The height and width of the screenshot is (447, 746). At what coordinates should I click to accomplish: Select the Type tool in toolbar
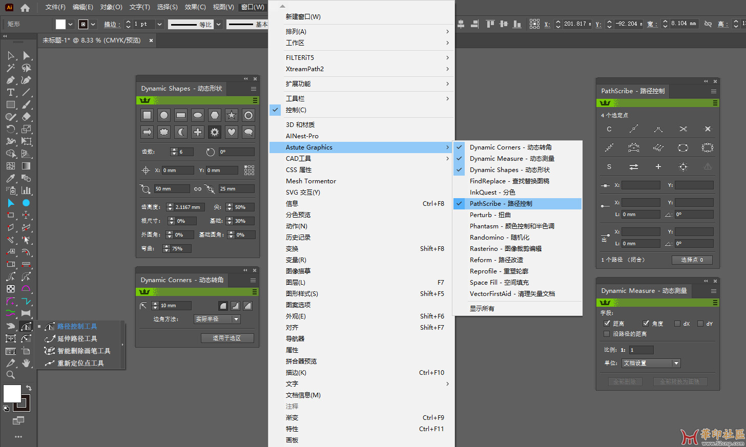(x=10, y=92)
